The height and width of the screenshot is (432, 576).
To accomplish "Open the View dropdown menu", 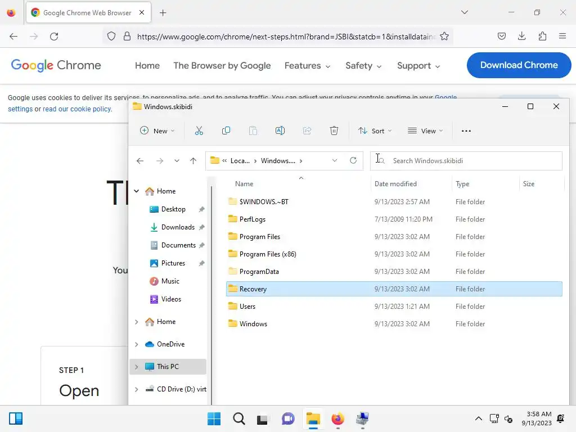I will tap(425, 130).
